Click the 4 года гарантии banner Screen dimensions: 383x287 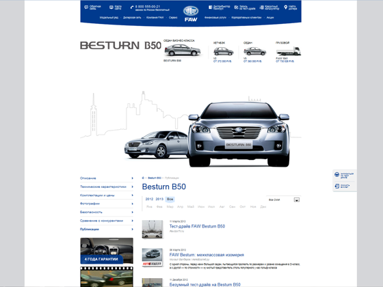(x=107, y=251)
